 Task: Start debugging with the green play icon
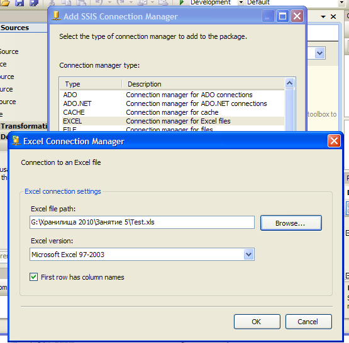click(x=182, y=3)
